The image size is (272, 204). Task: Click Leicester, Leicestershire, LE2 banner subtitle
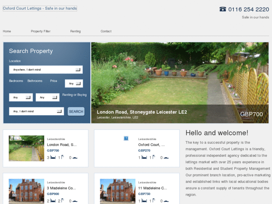pyautogui.click(x=117, y=118)
